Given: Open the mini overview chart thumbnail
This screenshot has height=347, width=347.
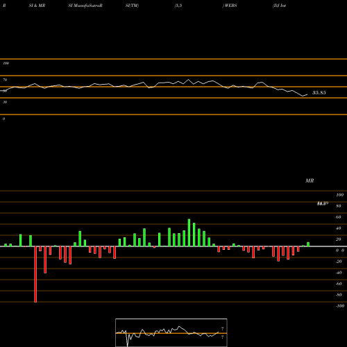Looking at the screenshot, I should coord(171,332).
